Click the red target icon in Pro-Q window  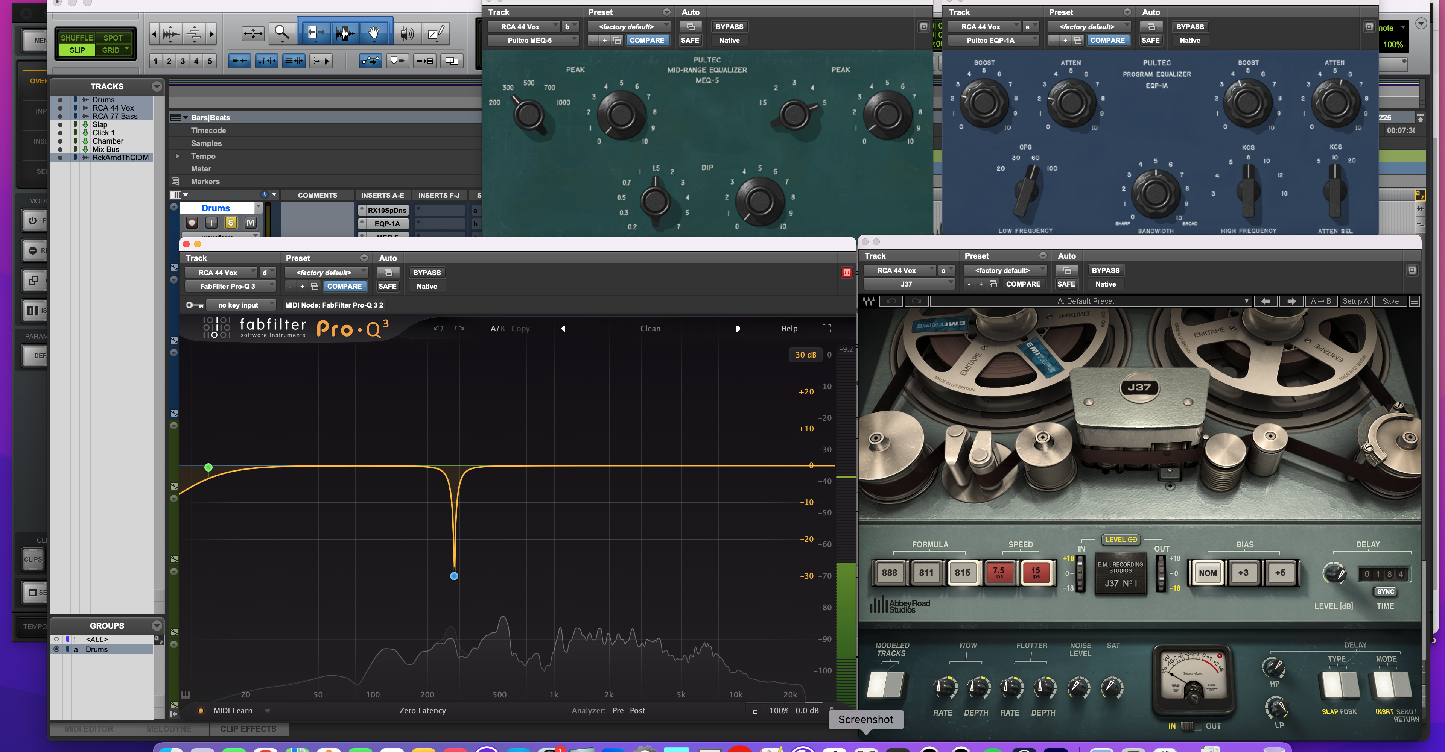pyautogui.click(x=846, y=272)
